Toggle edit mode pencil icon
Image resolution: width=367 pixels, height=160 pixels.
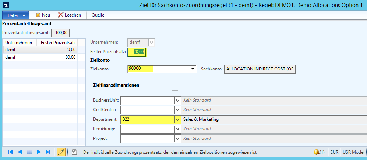pyautogui.click(x=61, y=152)
